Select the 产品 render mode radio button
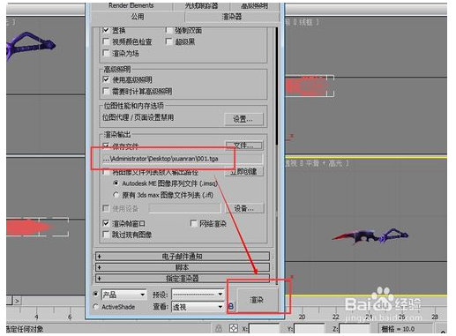Screen dimensions: 456x336 pos(95,294)
